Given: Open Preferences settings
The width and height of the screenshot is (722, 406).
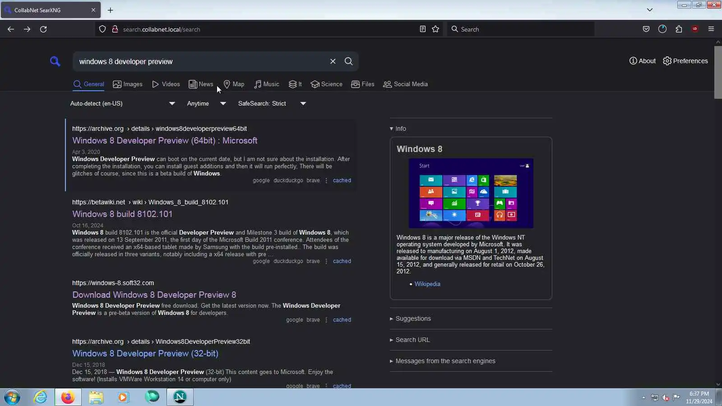Looking at the screenshot, I should coord(685,61).
